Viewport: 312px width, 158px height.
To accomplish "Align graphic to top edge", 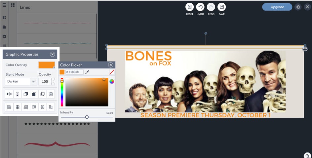I will (34, 107).
